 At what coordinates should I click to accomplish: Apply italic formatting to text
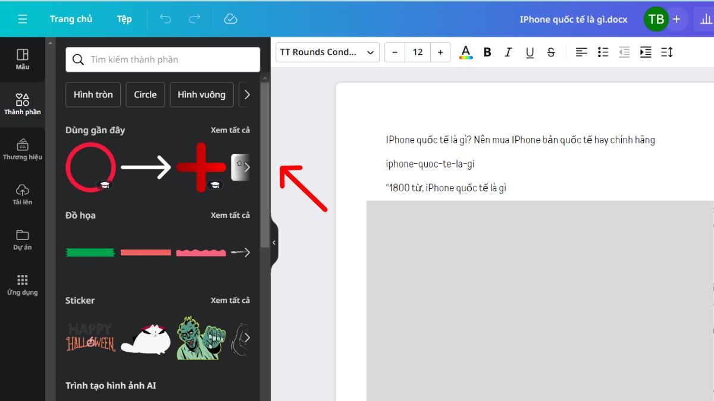(508, 52)
